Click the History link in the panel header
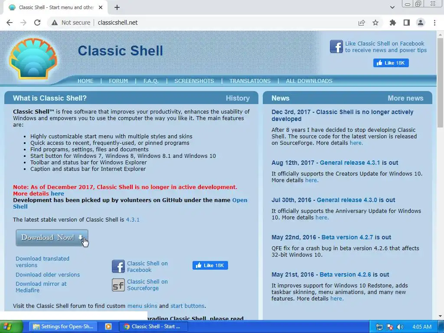 [238, 98]
